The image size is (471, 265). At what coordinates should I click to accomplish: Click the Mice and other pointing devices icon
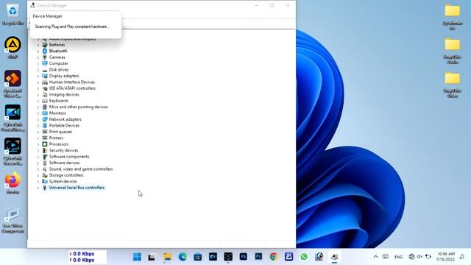(45, 107)
